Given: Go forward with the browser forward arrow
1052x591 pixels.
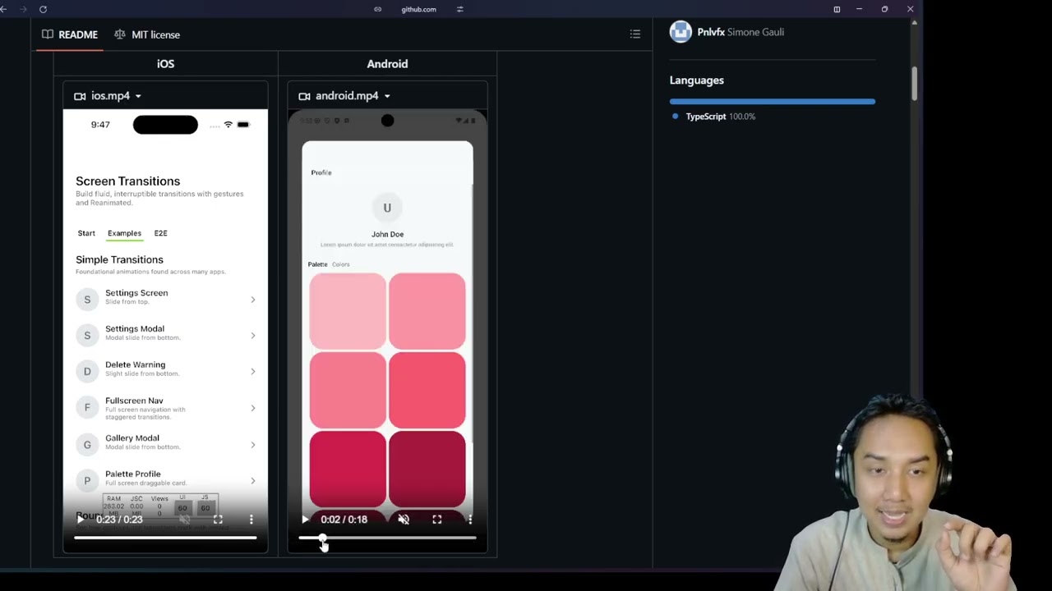Looking at the screenshot, I should pos(22,9).
